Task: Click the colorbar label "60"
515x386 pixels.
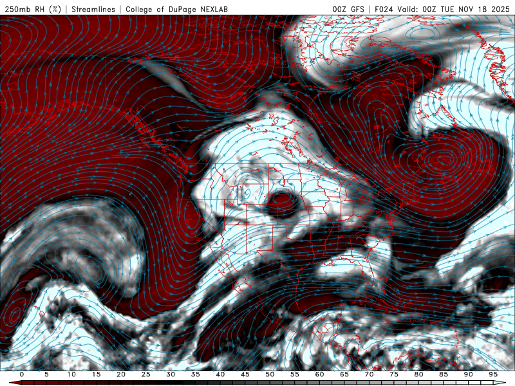Action: [319, 374]
